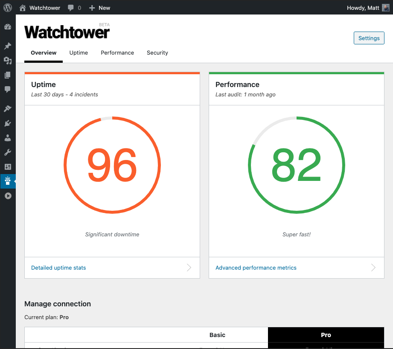Viewport: 393px width, 349px height.
Task: Click the 'Significant downtime' label
Action: [112, 234]
